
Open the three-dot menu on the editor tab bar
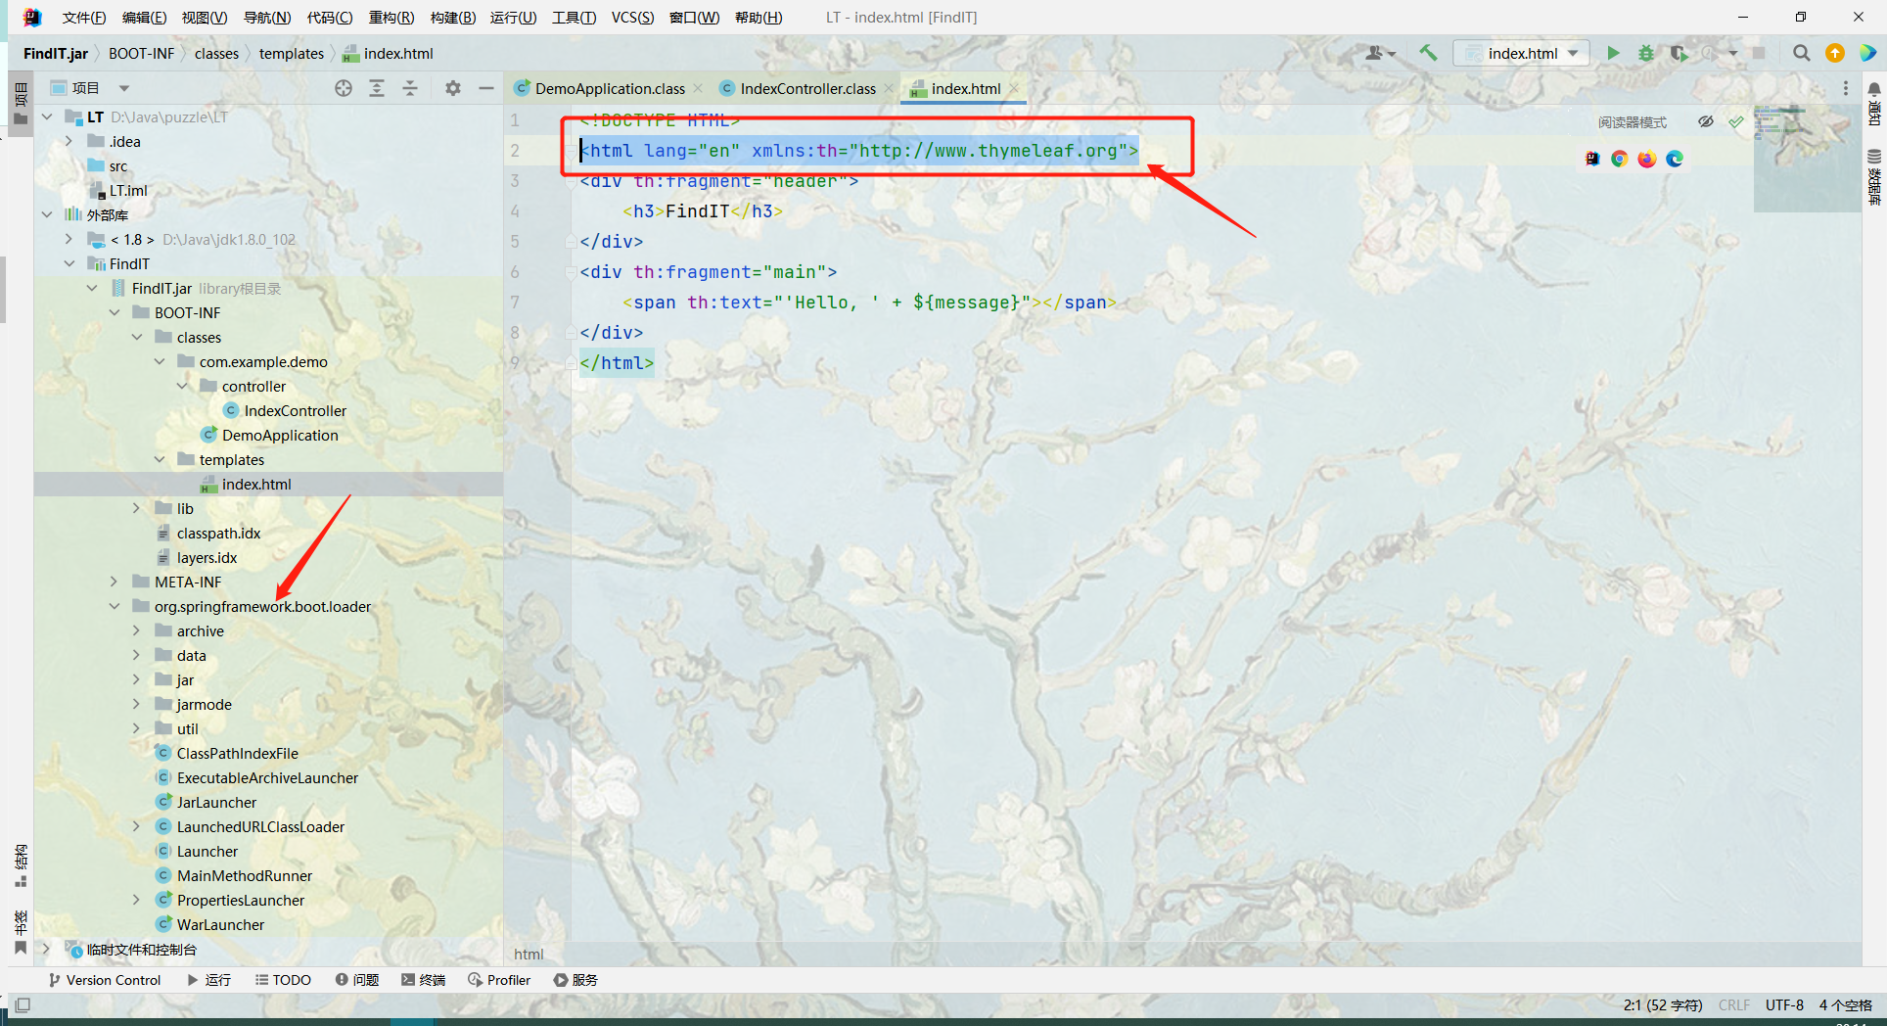pyautogui.click(x=1846, y=88)
